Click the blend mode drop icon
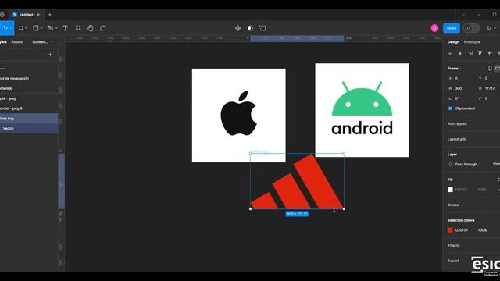This screenshot has width=500, height=281. point(450,165)
